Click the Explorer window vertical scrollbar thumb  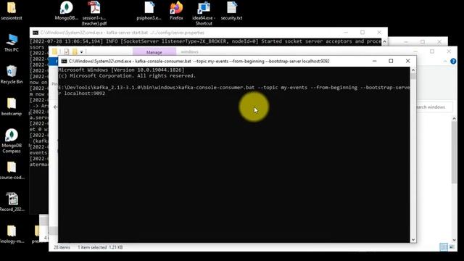click(x=455, y=152)
